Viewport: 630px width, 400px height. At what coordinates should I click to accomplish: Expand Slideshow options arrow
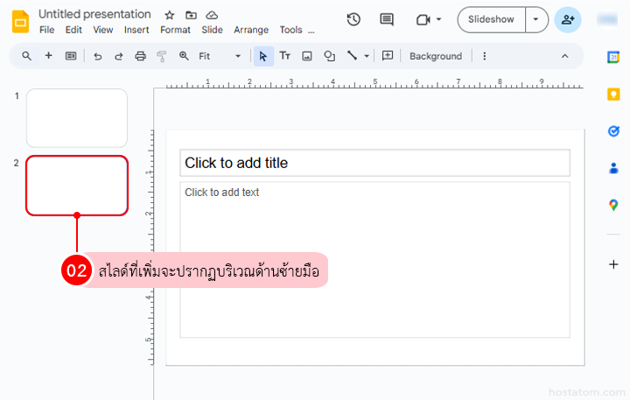point(536,19)
